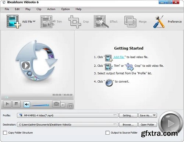The height and width of the screenshot is (142, 184).
Task: Click the iDealshare app icon in title bar
Action: 4,2
